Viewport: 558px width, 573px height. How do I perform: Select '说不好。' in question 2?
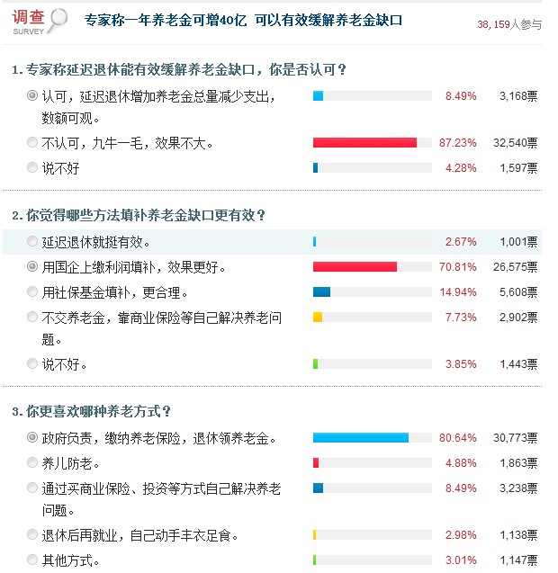[x=33, y=363]
